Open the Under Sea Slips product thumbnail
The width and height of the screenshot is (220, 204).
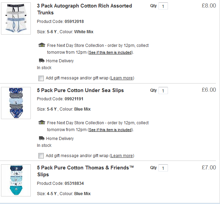click(16, 103)
